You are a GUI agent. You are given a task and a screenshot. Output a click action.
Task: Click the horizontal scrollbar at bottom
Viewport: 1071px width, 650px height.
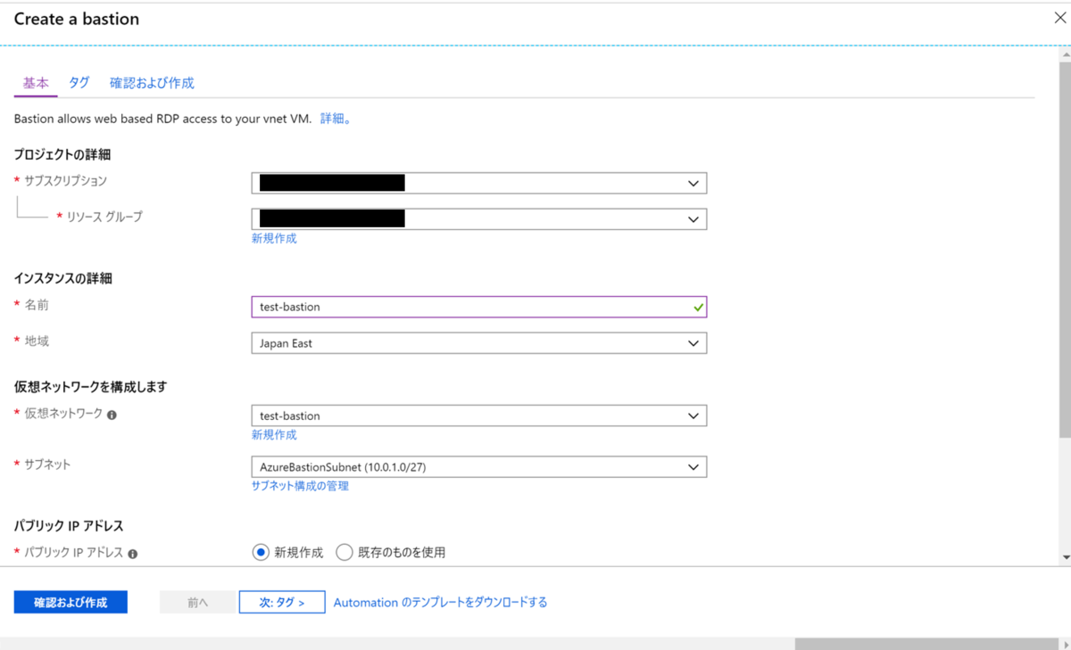pos(926,644)
